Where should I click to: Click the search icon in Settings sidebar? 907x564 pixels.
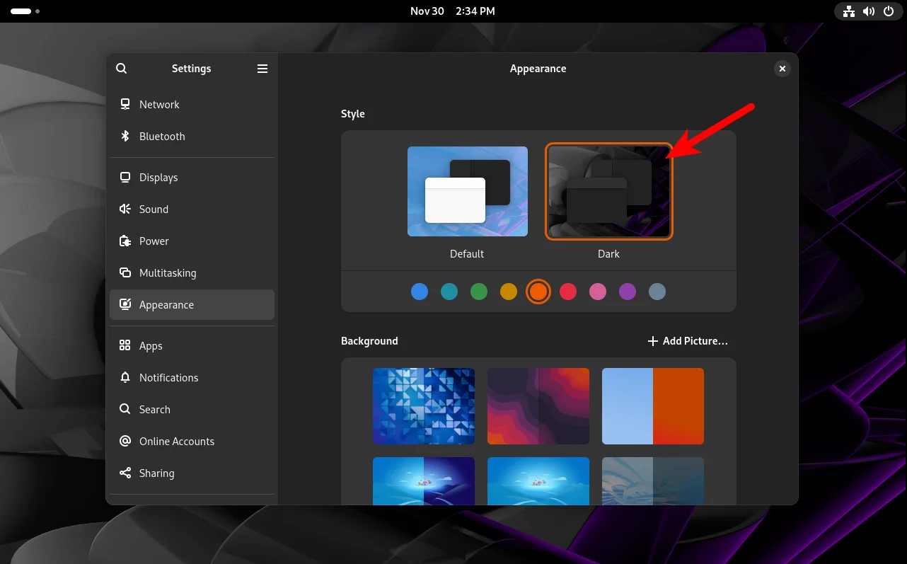[122, 69]
